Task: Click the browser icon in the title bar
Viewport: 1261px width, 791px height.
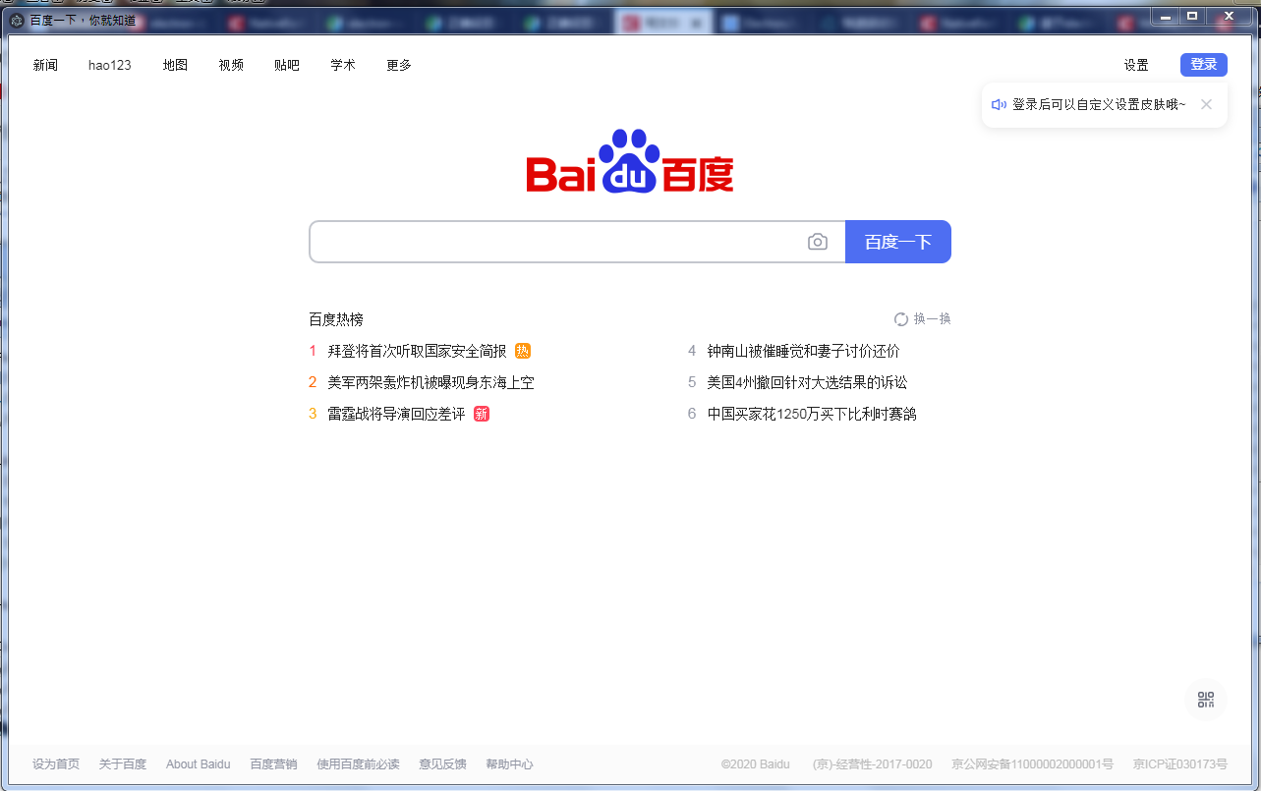Action: (x=15, y=17)
